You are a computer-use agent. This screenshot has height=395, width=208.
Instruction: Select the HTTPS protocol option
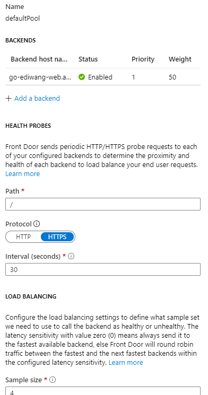coord(57,237)
